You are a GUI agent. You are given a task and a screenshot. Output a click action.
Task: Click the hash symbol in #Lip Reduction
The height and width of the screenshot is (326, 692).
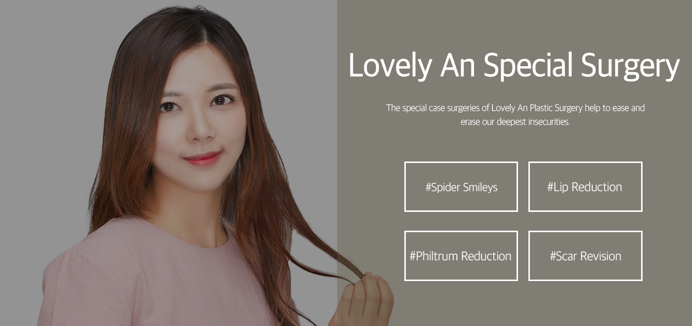(550, 187)
